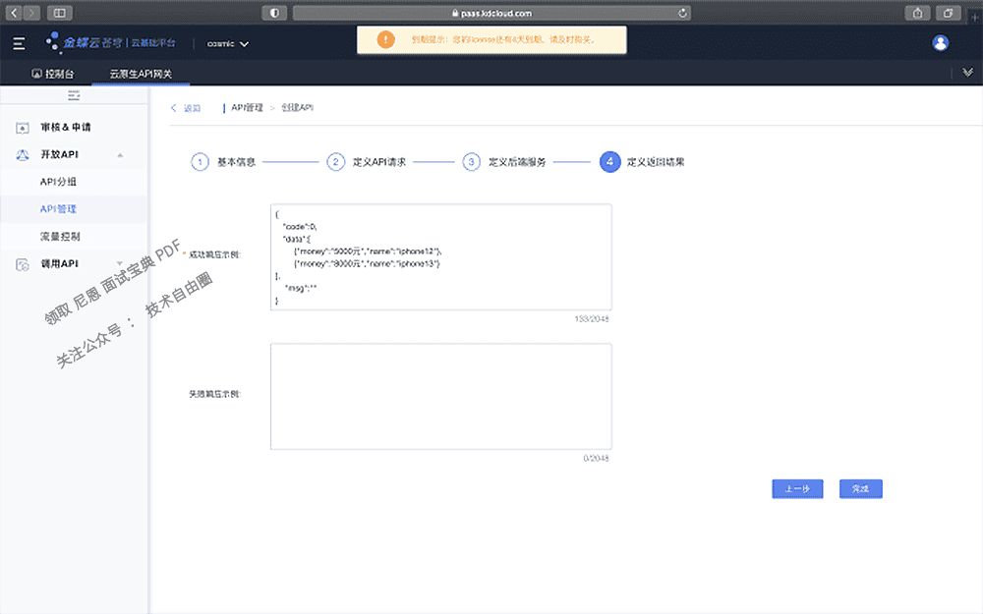
Task: Open the user avatar in top right
Action: pyautogui.click(x=941, y=42)
